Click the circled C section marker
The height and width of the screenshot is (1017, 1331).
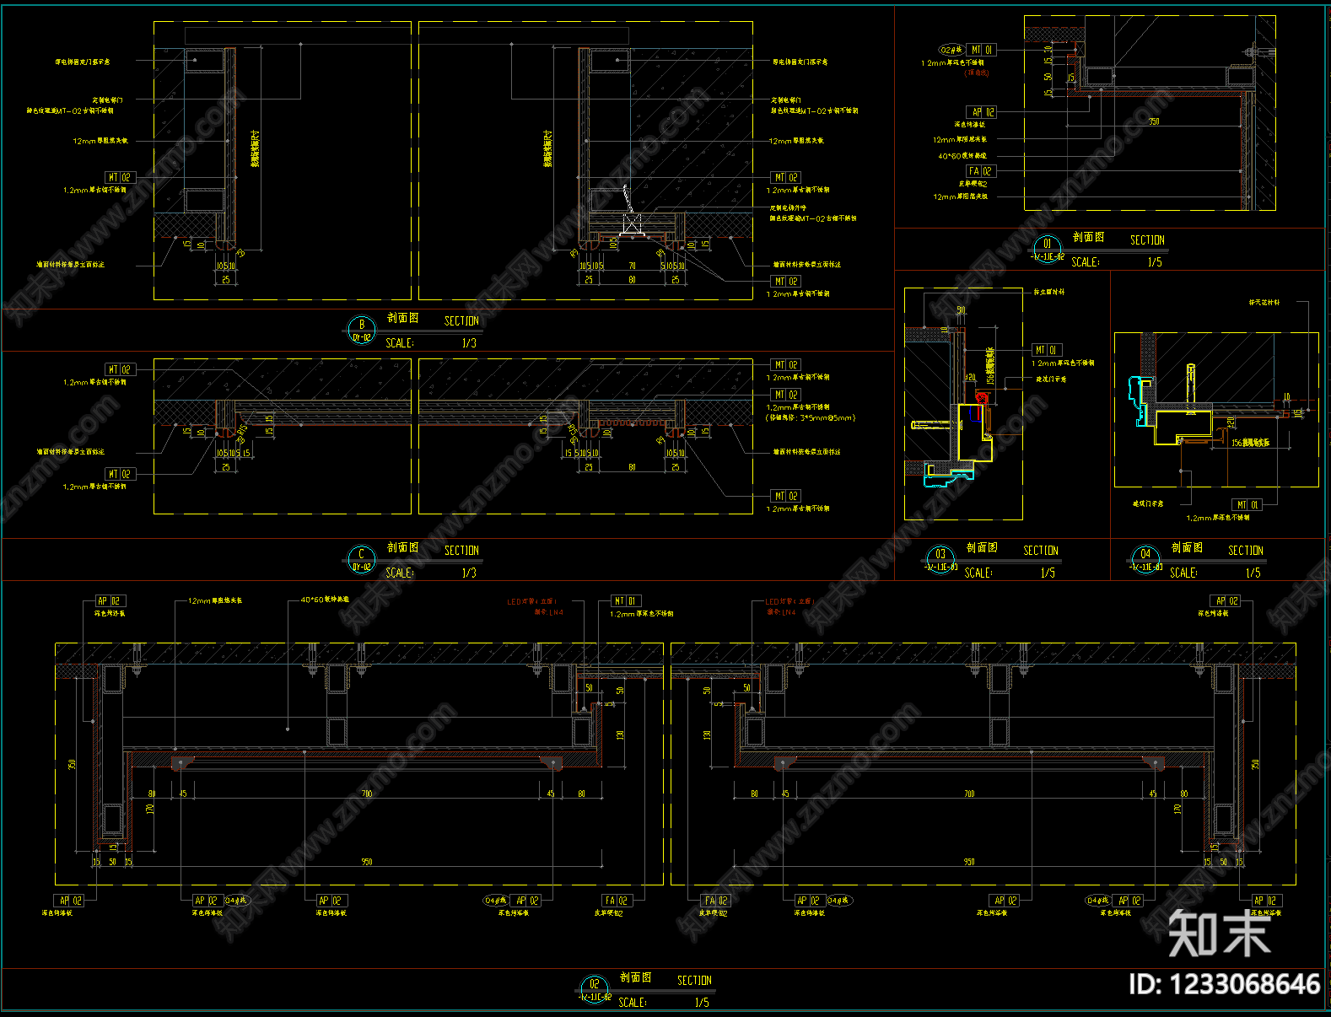[x=362, y=558]
